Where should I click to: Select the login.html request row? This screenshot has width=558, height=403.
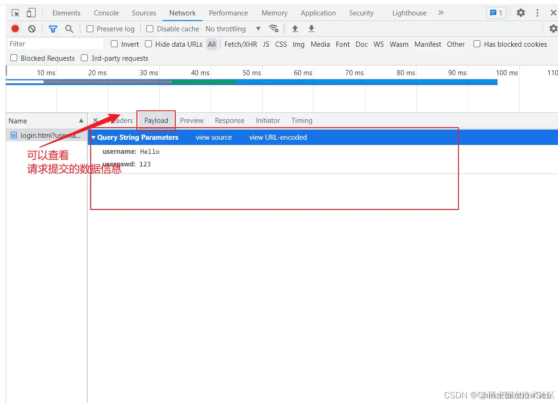[x=47, y=135]
